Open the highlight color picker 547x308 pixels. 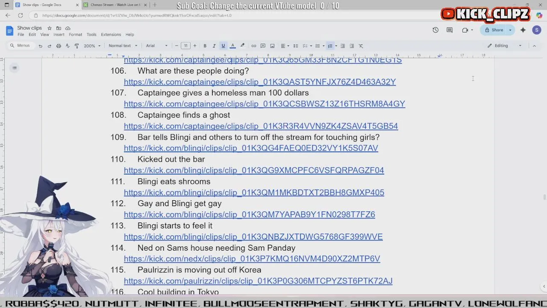[x=242, y=46]
